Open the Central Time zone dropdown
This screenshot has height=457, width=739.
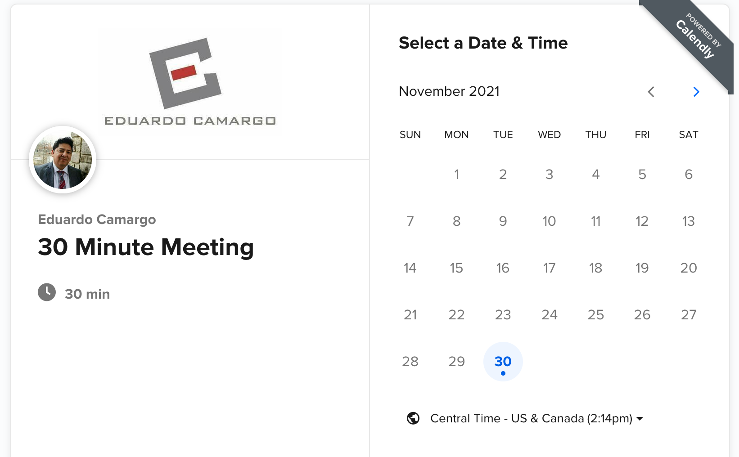pyautogui.click(x=531, y=418)
